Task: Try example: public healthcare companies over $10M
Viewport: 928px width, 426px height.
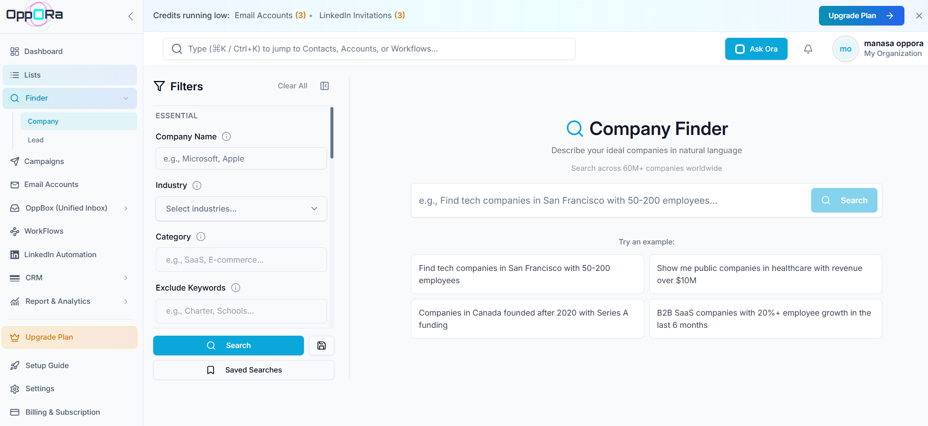Action: (765, 274)
